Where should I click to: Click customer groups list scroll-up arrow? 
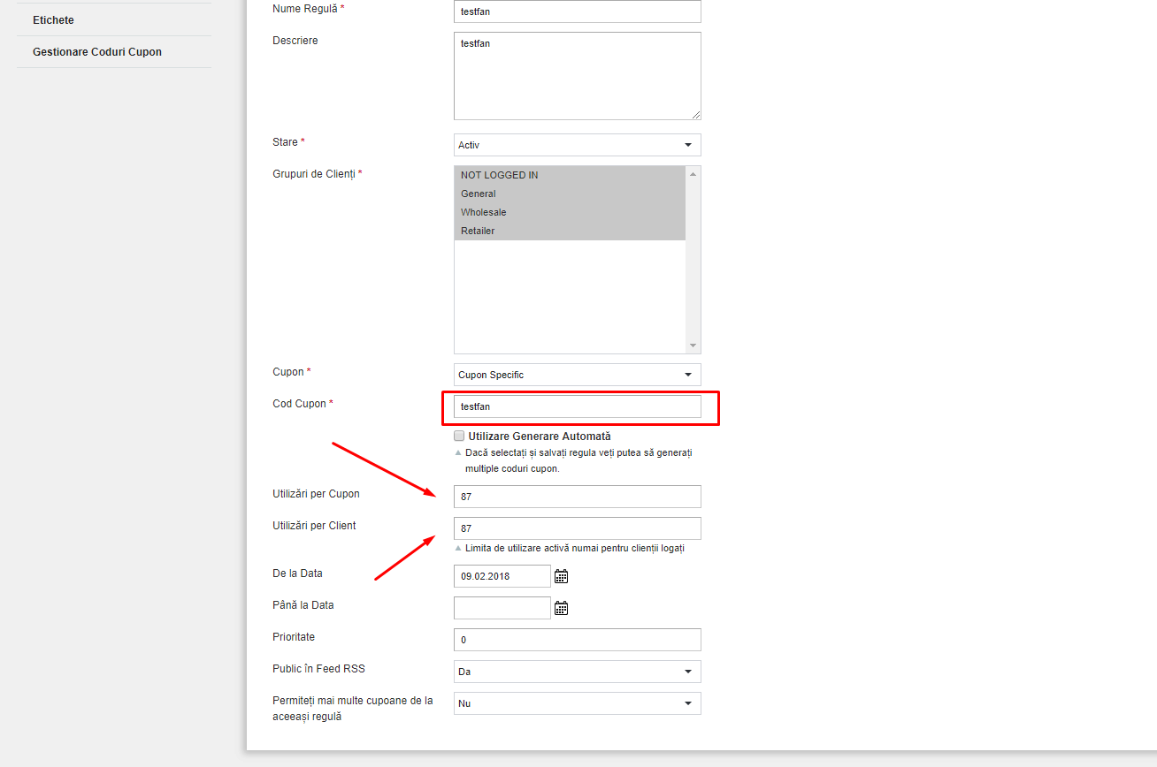(693, 174)
